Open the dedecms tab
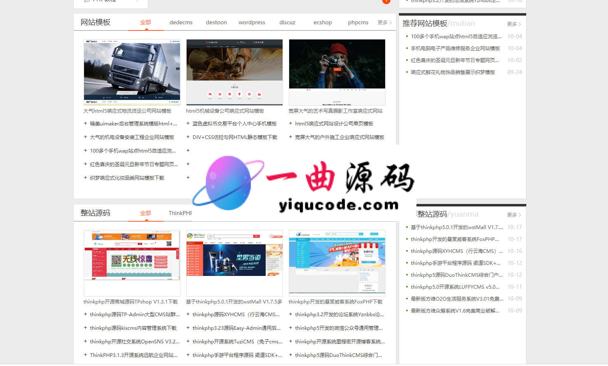The width and height of the screenshot is (608, 366). 181,22
